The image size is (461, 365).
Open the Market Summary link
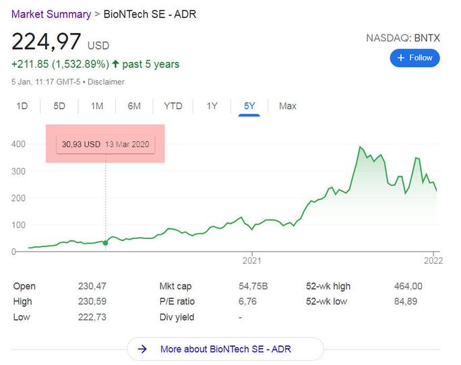(51, 14)
